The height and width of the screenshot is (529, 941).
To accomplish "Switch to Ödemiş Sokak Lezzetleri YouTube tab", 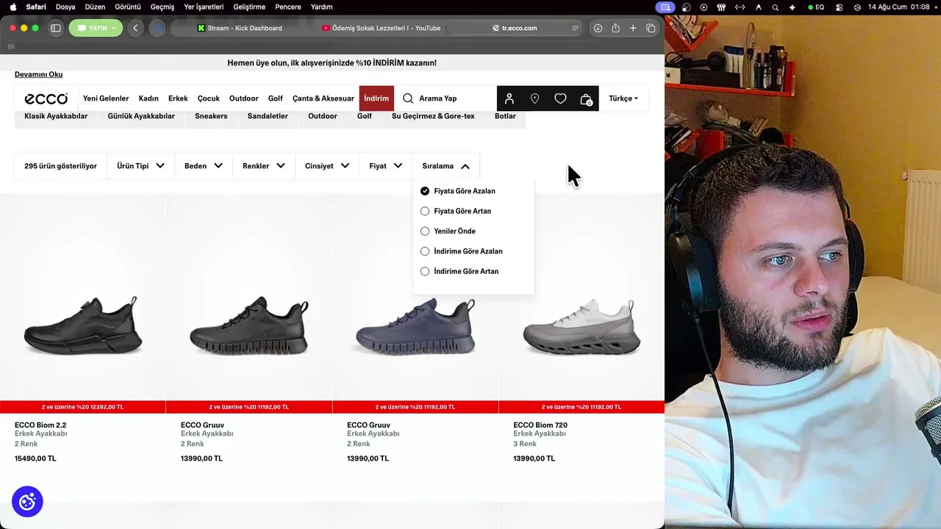I will (381, 28).
